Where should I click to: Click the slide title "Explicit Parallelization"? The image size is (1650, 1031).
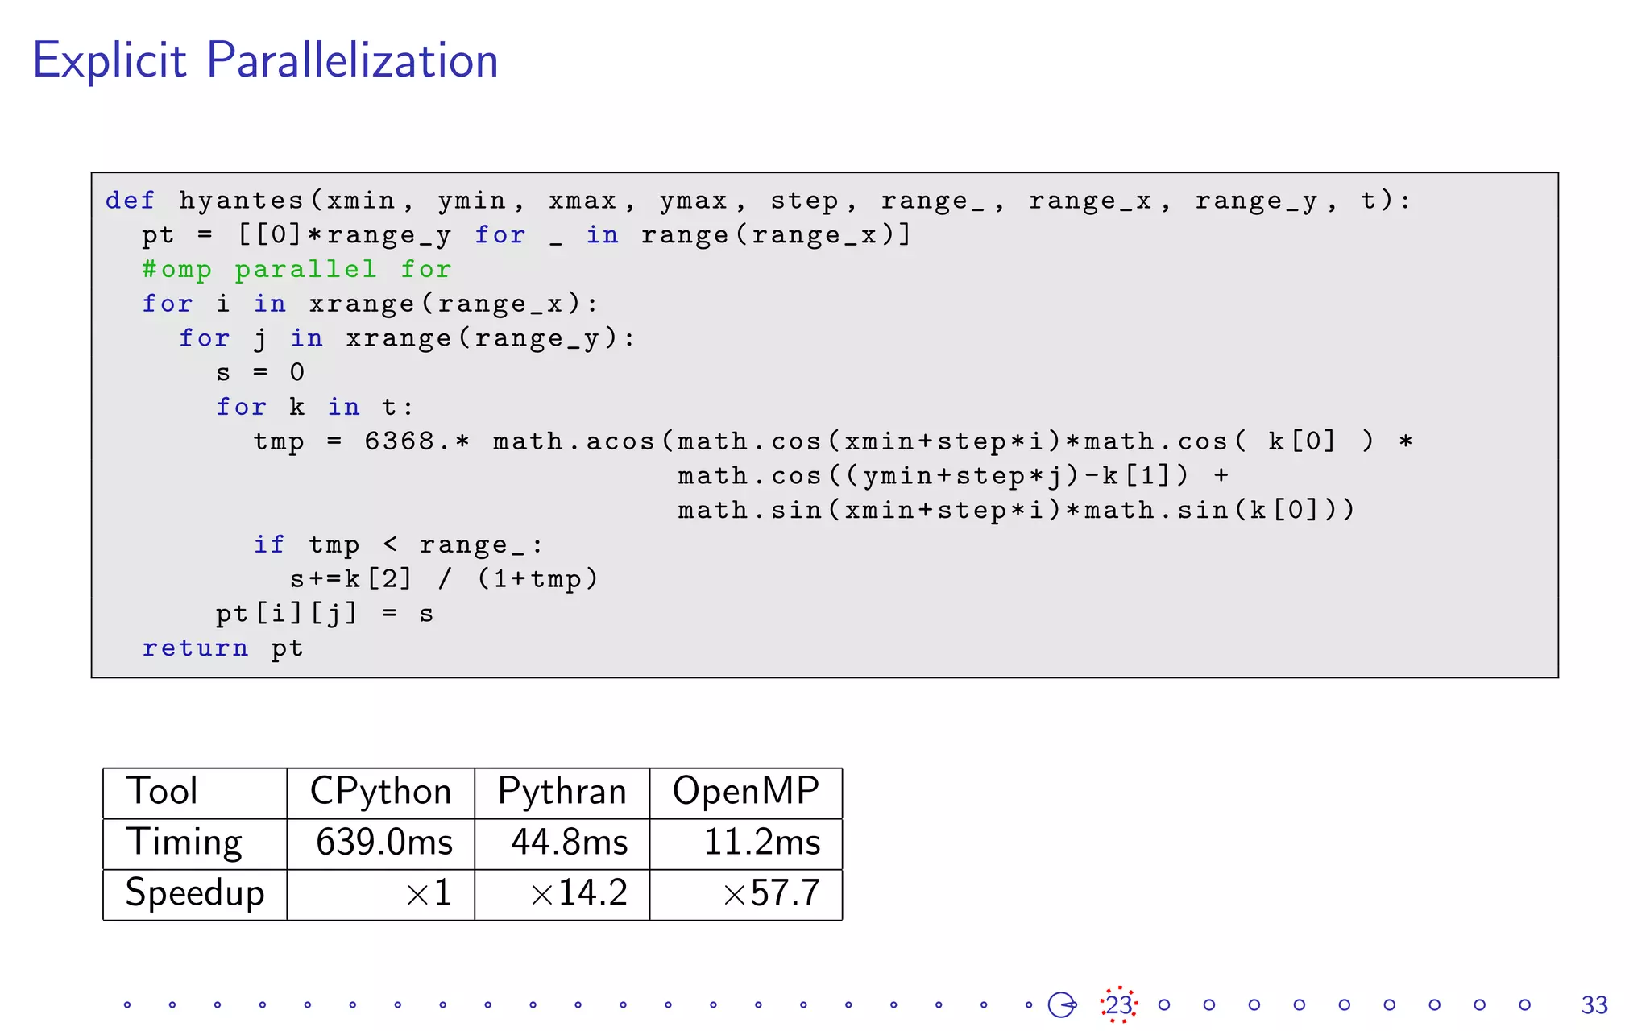[266, 60]
